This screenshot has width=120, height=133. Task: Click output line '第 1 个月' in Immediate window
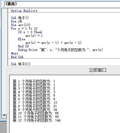pyautogui.click(x=34, y=81)
